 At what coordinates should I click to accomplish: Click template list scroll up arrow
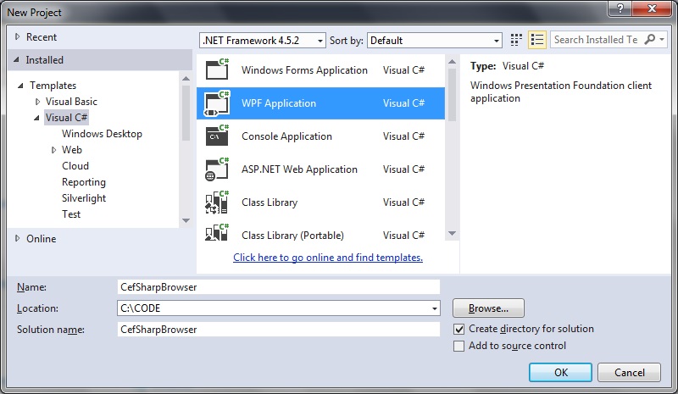[452, 61]
